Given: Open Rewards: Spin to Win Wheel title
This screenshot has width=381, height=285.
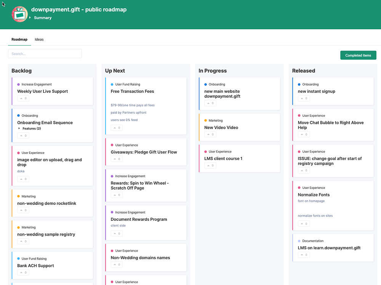Looking at the screenshot, I should pos(140,186).
